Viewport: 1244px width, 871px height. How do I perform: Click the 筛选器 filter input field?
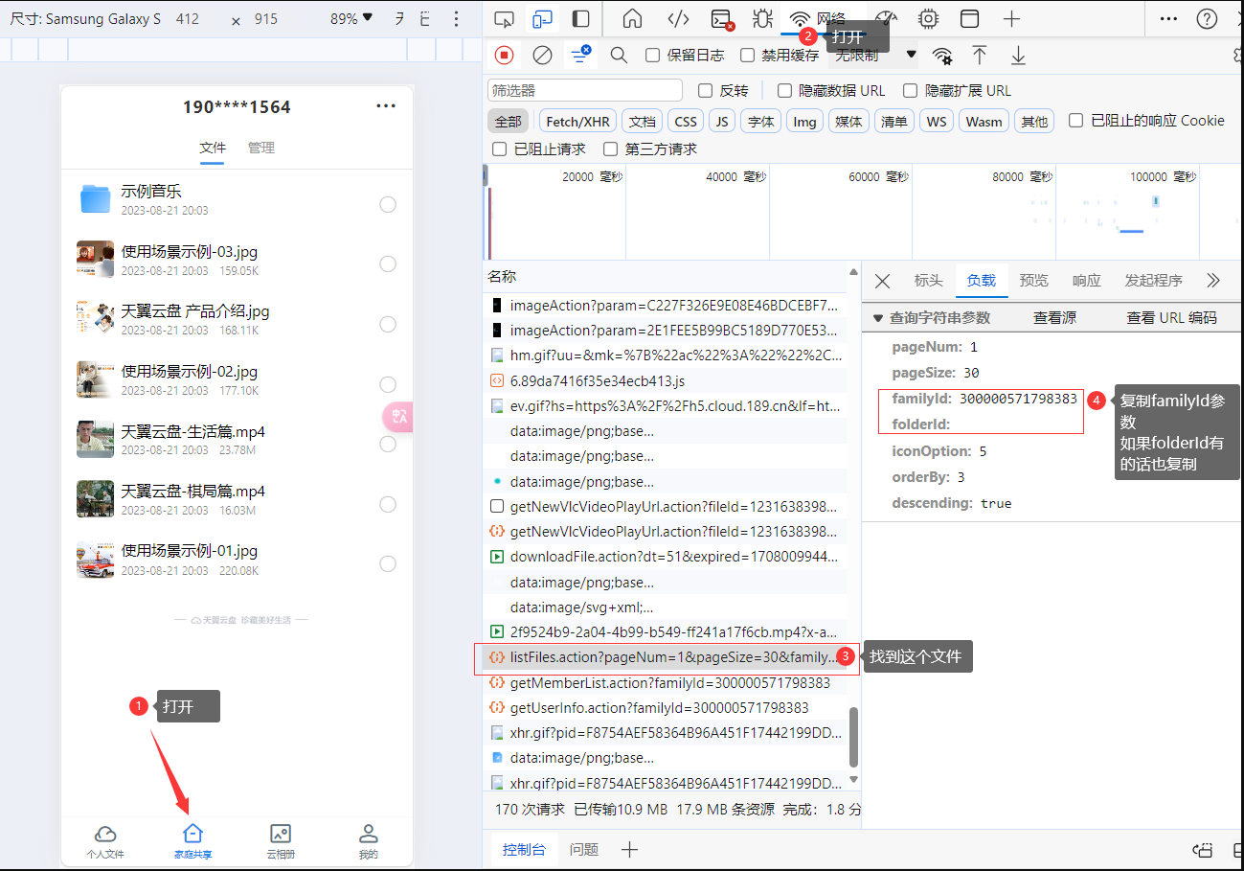tap(585, 91)
